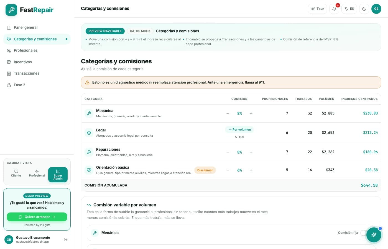Open the floating sparkle assistant button
Viewport: 388px width, 249px height.
[x=374, y=235]
